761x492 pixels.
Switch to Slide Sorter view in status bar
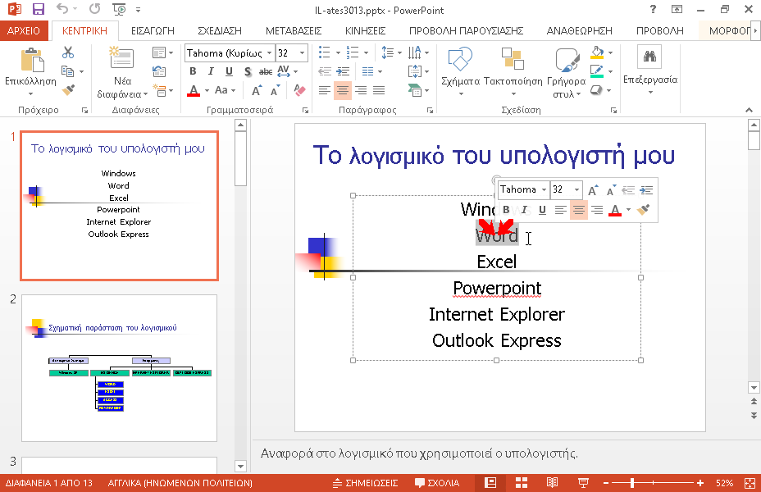click(x=522, y=483)
